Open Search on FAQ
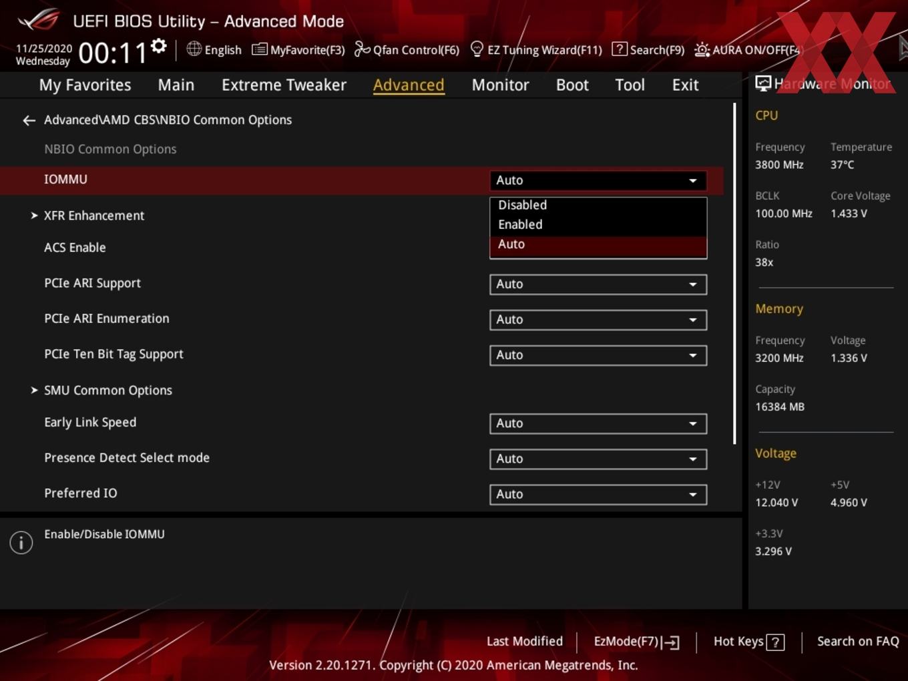The width and height of the screenshot is (908, 681). click(x=858, y=642)
